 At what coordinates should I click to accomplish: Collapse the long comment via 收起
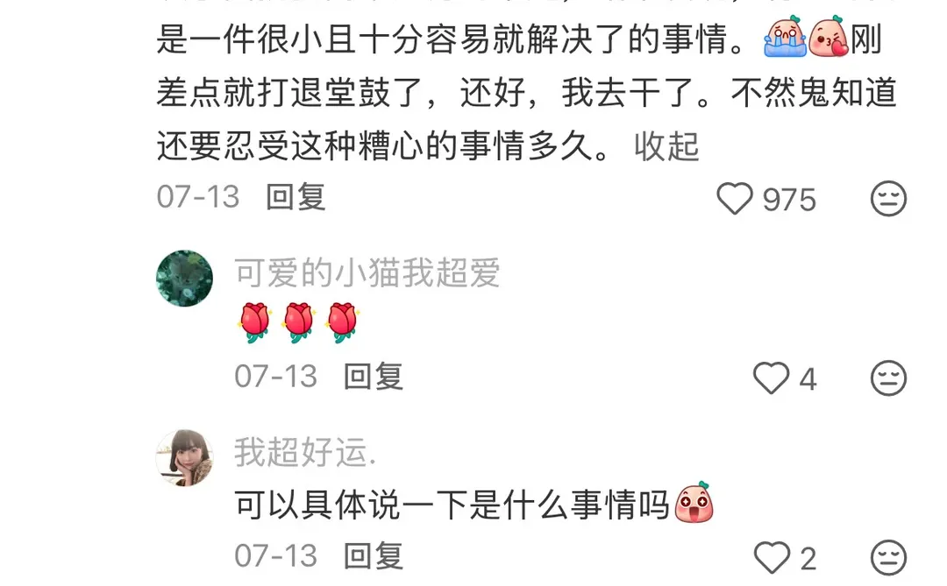666,146
